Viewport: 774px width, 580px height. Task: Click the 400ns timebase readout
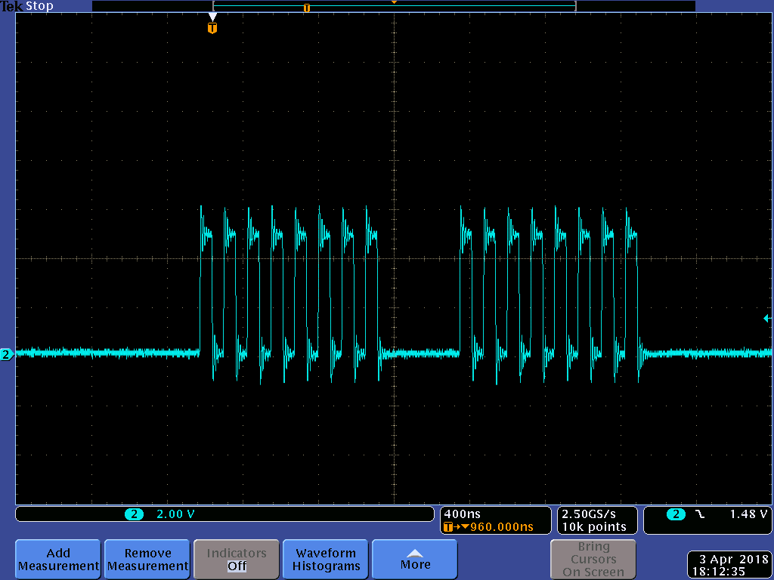coord(463,514)
